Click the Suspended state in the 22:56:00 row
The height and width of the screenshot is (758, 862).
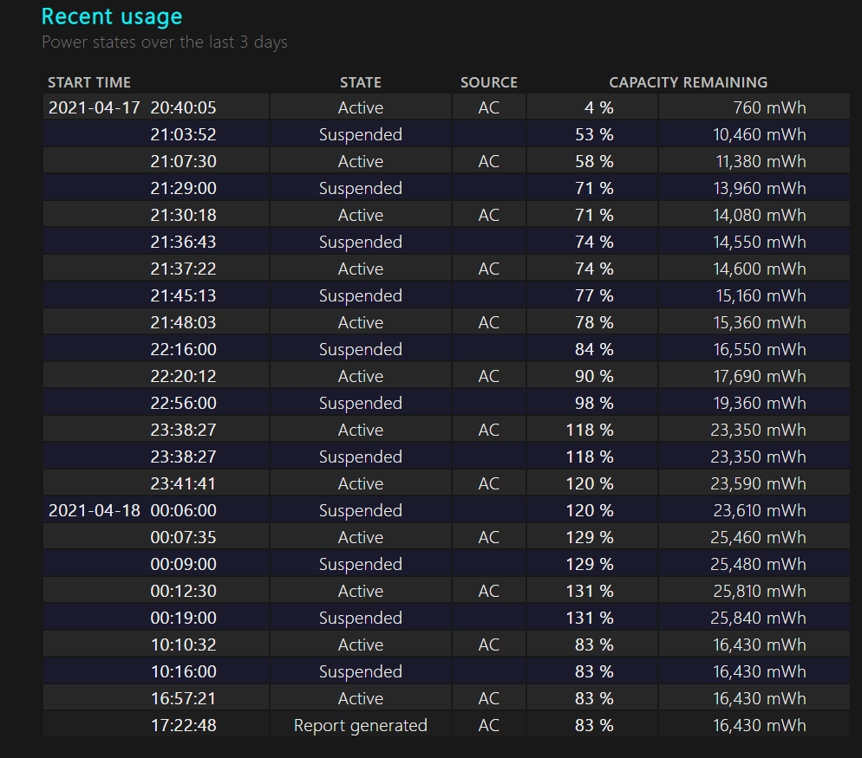(360, 403)
